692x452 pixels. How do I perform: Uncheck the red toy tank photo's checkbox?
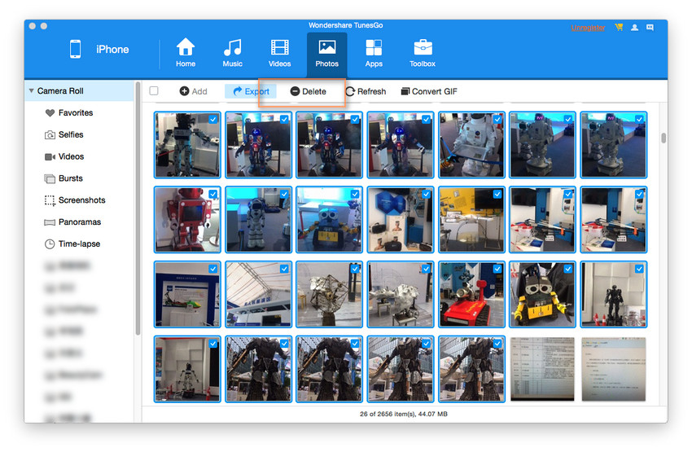click(497, 269)
